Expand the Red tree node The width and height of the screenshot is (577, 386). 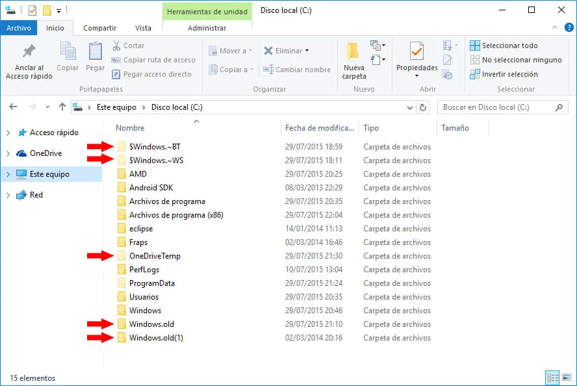tap(8, 195)
